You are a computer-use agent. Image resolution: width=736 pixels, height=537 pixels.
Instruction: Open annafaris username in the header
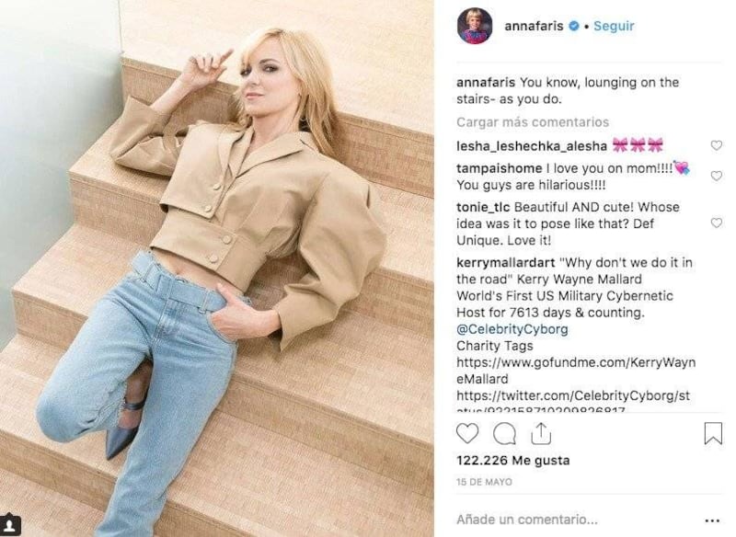tap(534, 26)
